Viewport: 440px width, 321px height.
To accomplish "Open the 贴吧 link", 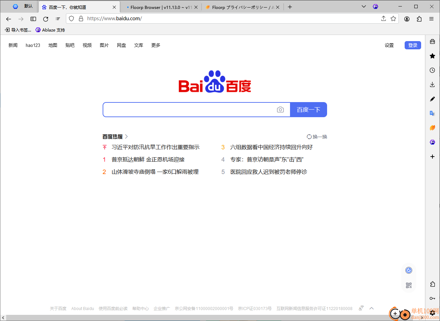I will point(70,45).
